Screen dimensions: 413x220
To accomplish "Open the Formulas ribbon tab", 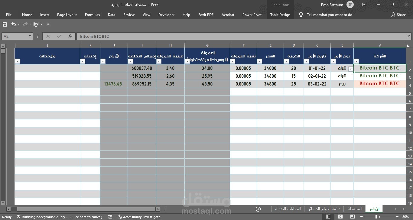I will click(92, 15).
